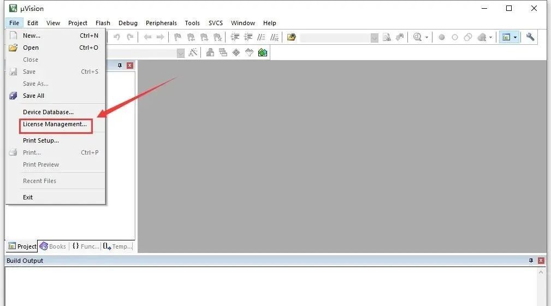Start the Debug Session magnifier icon

[417, 37]
